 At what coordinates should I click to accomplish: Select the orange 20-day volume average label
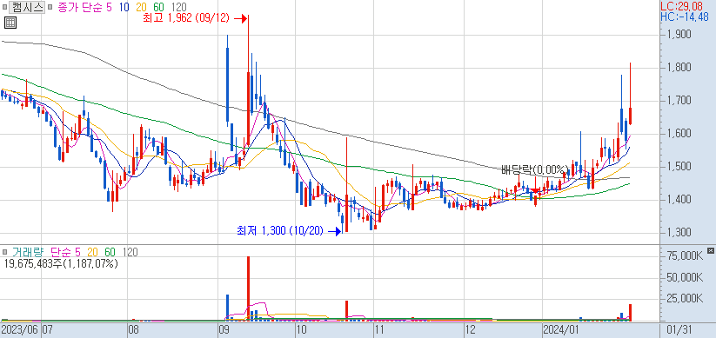pyautogui.click(x=92, y=252)
